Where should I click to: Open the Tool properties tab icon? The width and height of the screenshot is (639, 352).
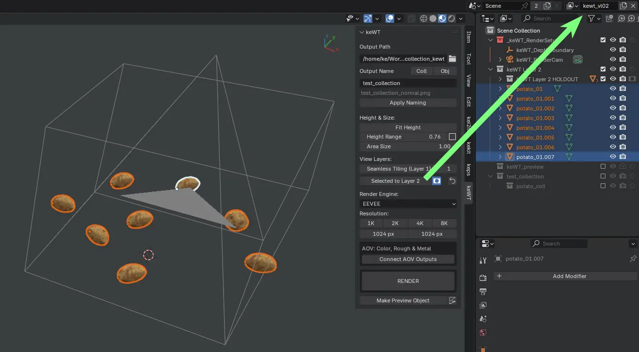point(483,261)
